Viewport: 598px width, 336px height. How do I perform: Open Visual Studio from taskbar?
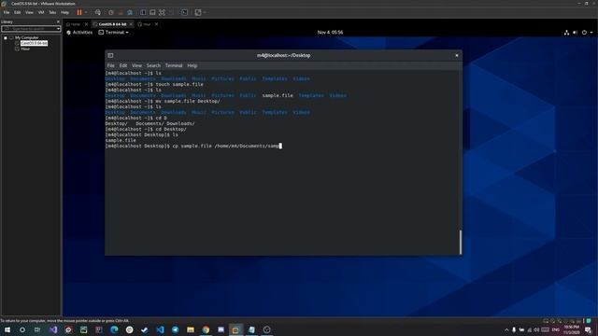coord(53,329)
